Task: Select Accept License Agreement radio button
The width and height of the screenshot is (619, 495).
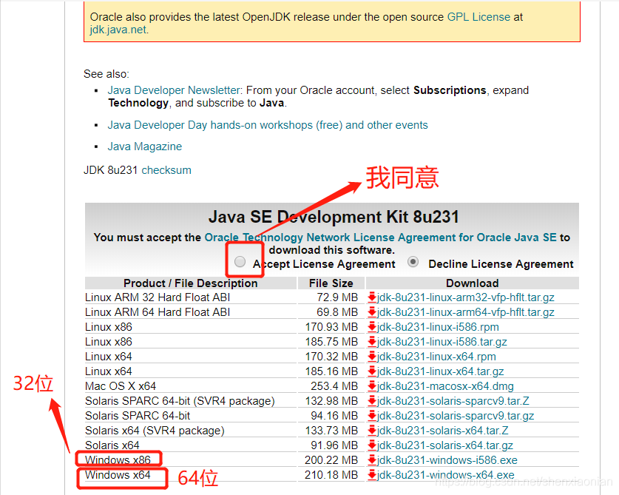Action: (240, 261)
